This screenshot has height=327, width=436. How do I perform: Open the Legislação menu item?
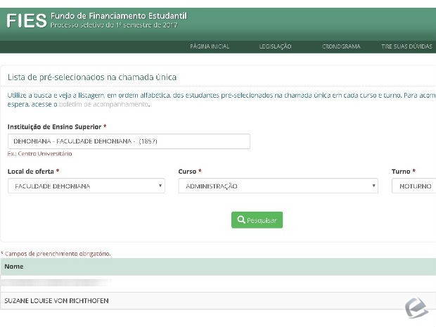coord(275,46)
